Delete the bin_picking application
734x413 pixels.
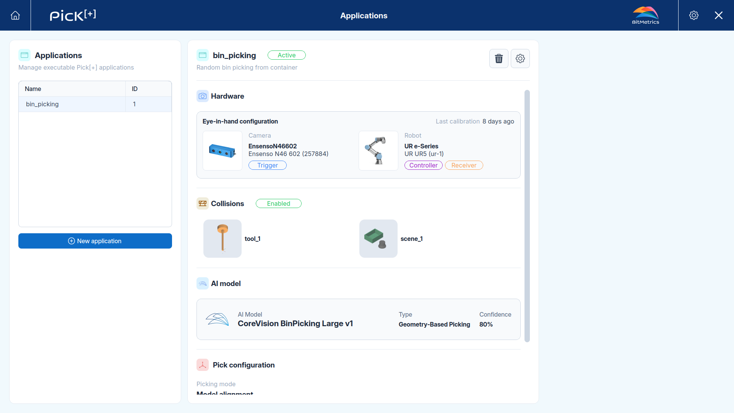click(499, 59)
